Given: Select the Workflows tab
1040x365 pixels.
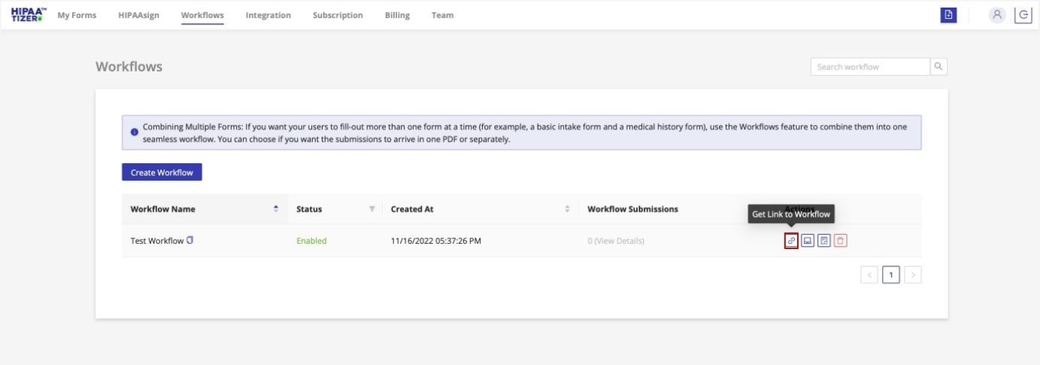Looking at the screenshot, I should pyautogui.click(x=202, y=15).
